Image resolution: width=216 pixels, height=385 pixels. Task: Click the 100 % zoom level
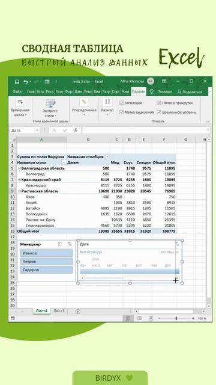(202, 318)
